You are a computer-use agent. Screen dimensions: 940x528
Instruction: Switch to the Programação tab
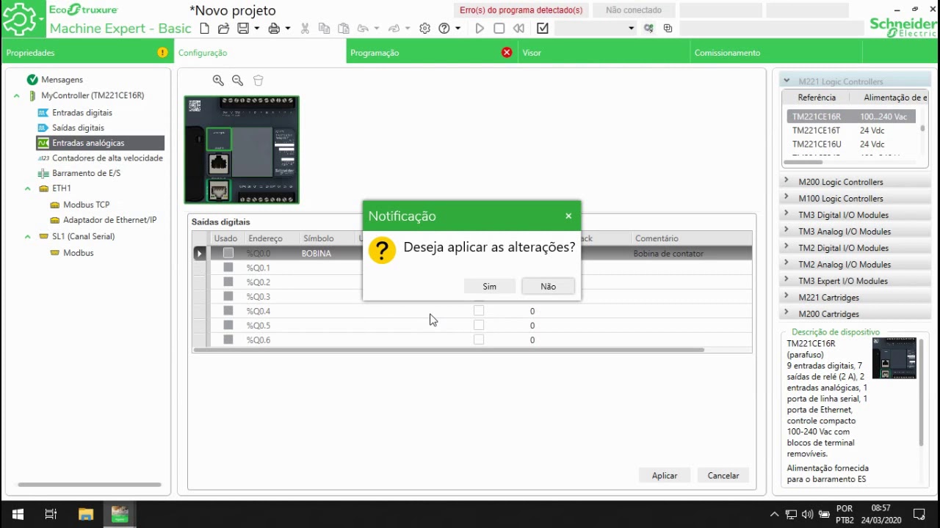pyautogui.click(x=432, y=53)
